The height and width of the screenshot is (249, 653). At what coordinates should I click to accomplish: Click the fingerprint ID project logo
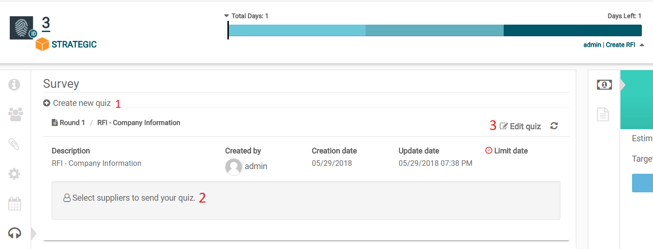22,28
